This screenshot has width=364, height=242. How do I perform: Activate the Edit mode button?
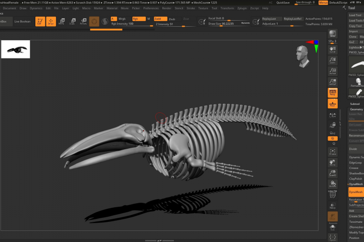(x=40, y=21)
